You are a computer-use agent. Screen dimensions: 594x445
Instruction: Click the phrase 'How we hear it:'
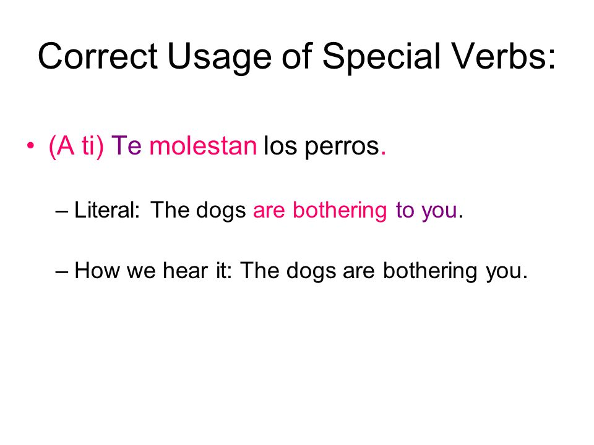[x=153, y=271]
